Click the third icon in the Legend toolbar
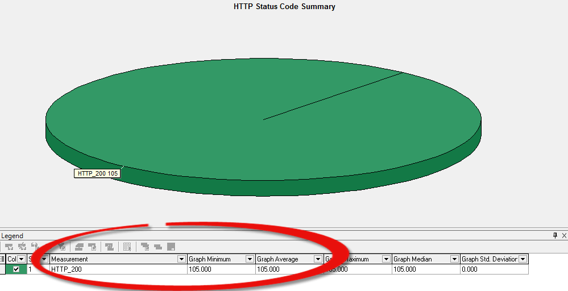The image size is (568, 291). click(x=35, y=247)
